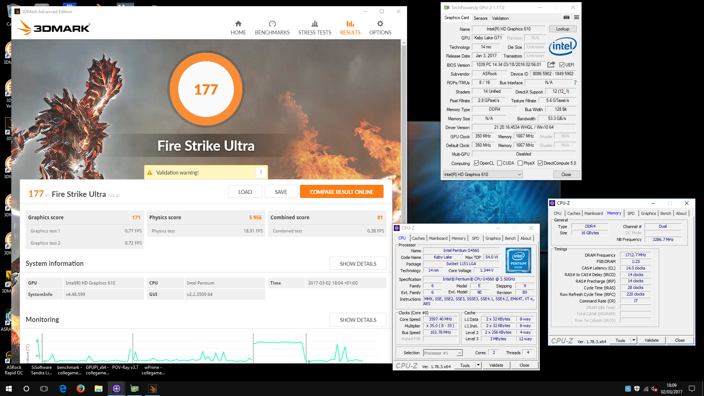The height and width of the screenshot is (396, 704).
Task: Open the Benchmarks section in 3DMark
Action: pyautogui.click(x=272, y=28)
